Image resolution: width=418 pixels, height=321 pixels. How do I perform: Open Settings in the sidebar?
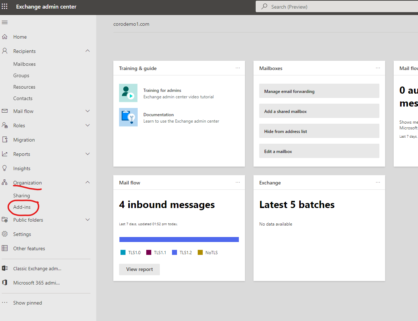coord(22,234)
